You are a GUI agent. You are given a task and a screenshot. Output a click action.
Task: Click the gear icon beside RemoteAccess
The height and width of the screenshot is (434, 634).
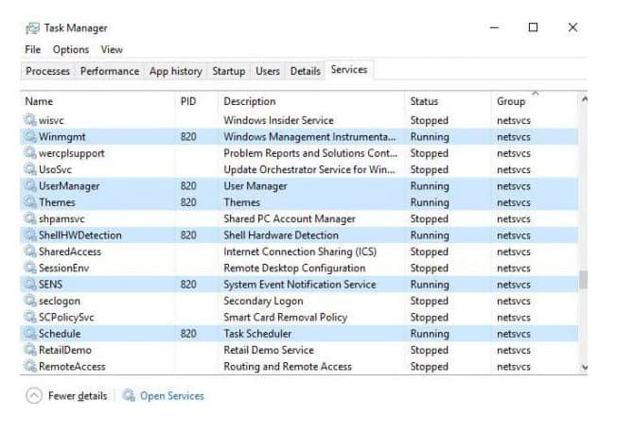(x=30, y=366)
